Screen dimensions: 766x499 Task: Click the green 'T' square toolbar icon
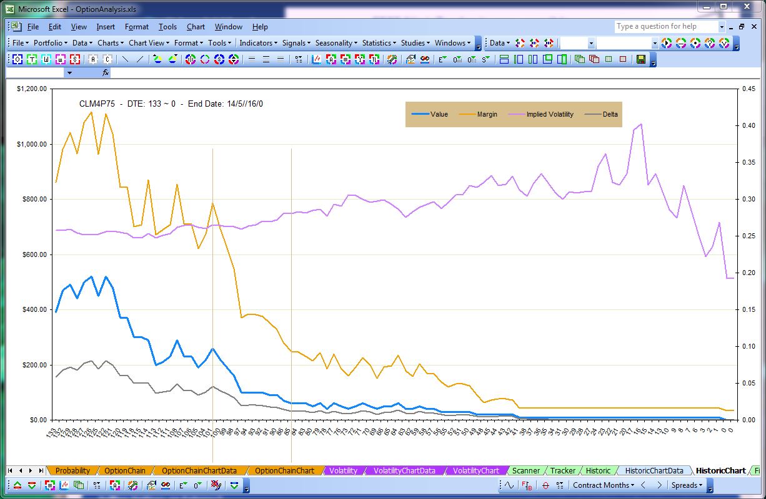click(x=31, y=59)
